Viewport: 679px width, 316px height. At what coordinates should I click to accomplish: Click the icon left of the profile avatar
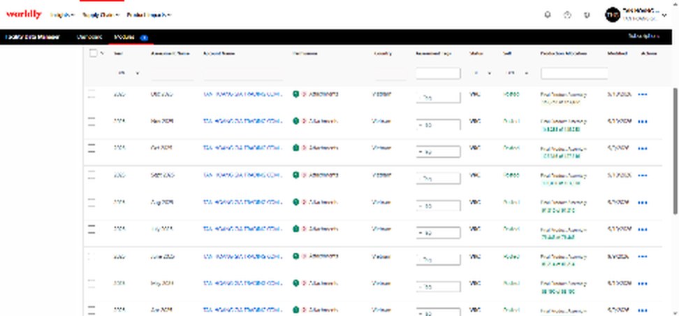coord(587,15)
